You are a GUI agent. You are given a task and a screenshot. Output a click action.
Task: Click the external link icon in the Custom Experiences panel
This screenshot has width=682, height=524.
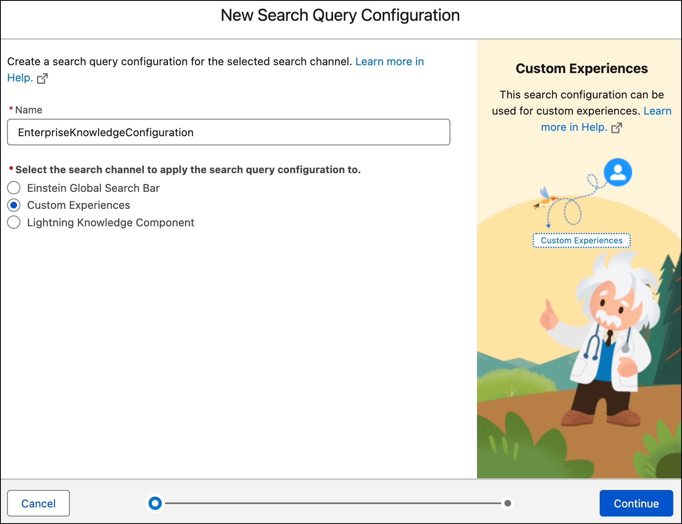tap(617, 127)
